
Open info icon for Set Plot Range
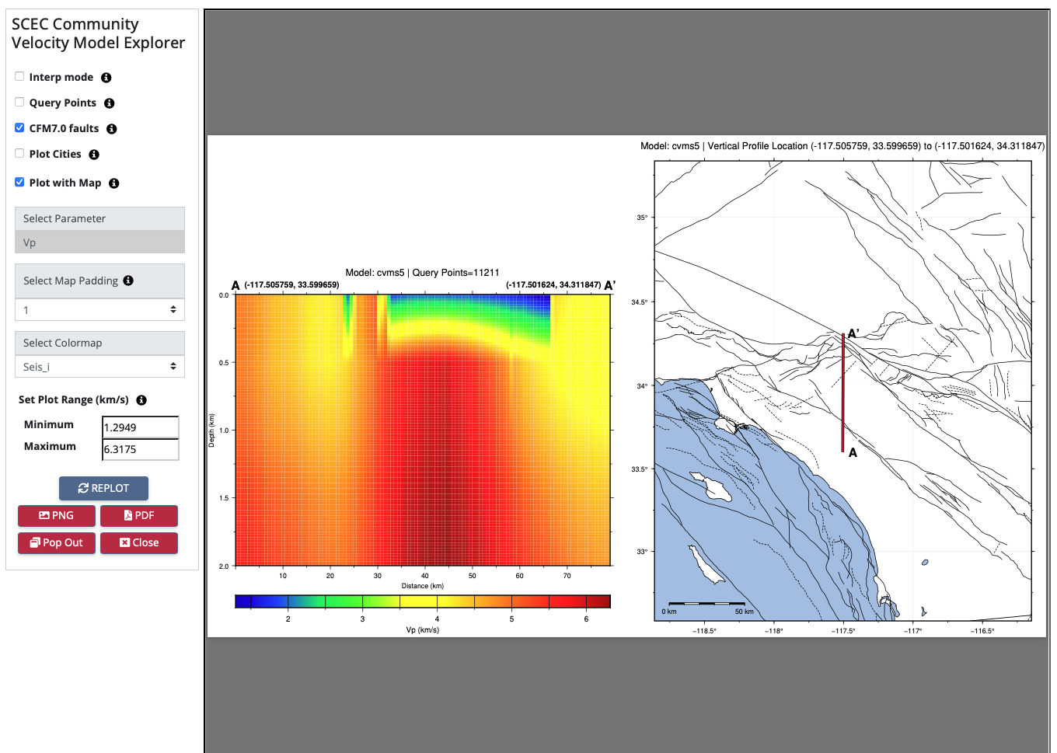141,400
